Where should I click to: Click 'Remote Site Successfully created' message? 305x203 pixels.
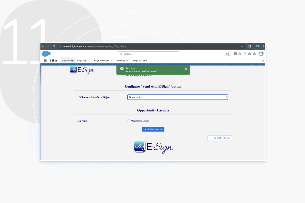point(141,71)
